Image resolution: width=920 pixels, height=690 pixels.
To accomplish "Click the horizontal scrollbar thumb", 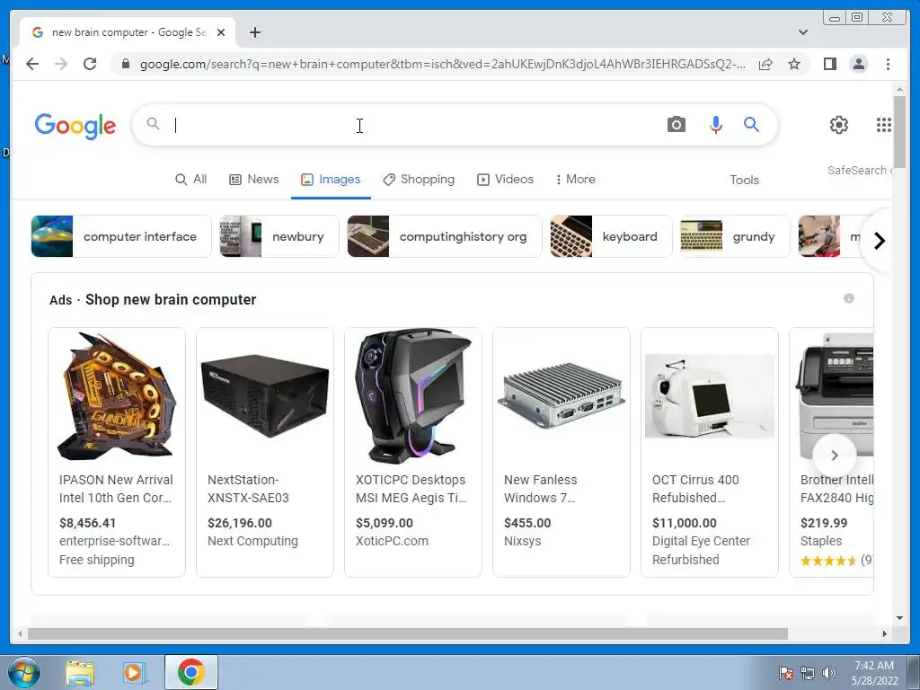I will point(407,633).
